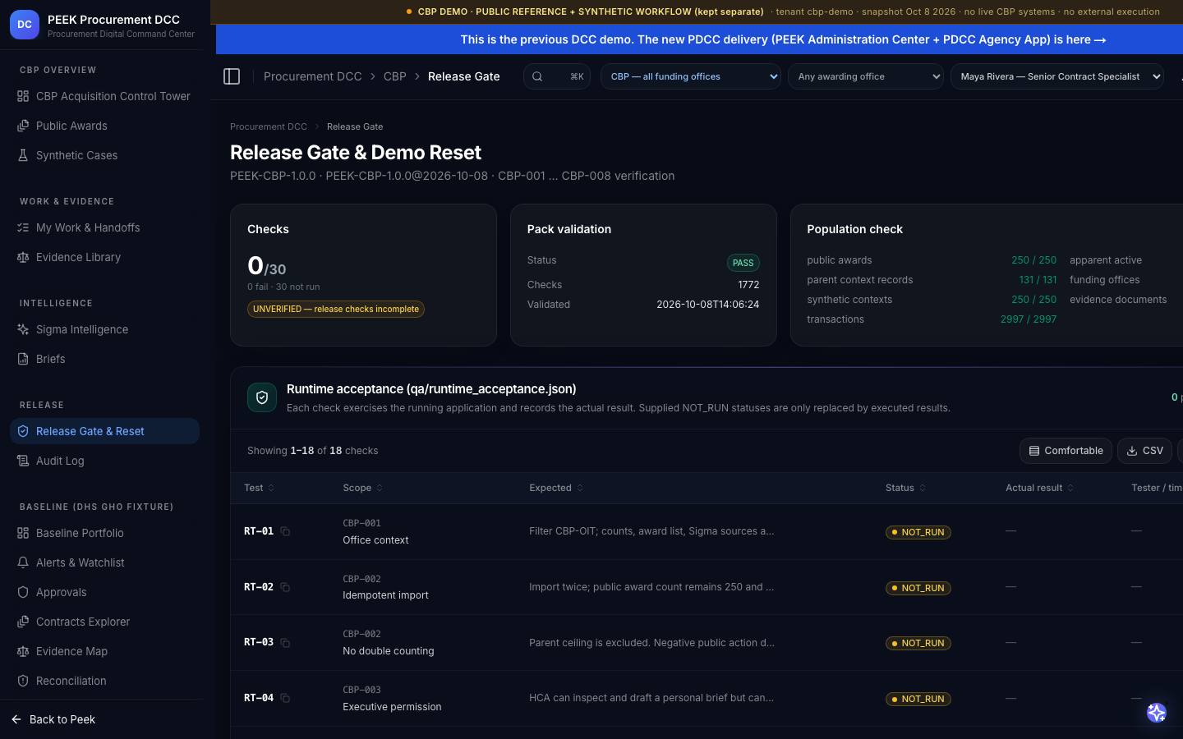Copy the RT-01 test ID
Viewport: 1183px width, 739px height.
click(285, 531)
